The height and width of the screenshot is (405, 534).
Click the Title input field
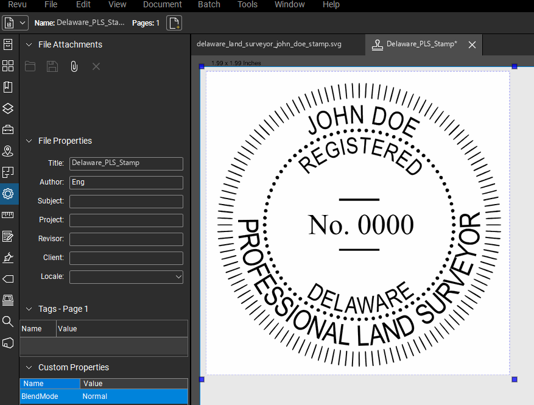[x=127, y=163]
